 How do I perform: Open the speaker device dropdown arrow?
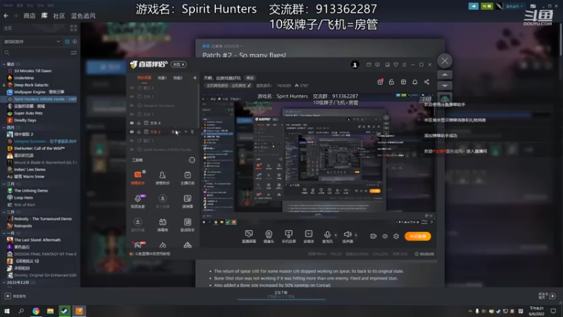pos(356,235)
